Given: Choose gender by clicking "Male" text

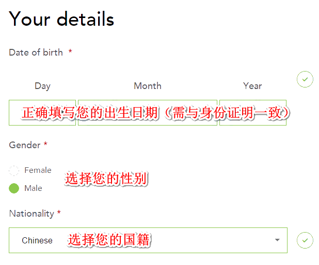Looking at the screenshot, I should (x=34, y=188).
